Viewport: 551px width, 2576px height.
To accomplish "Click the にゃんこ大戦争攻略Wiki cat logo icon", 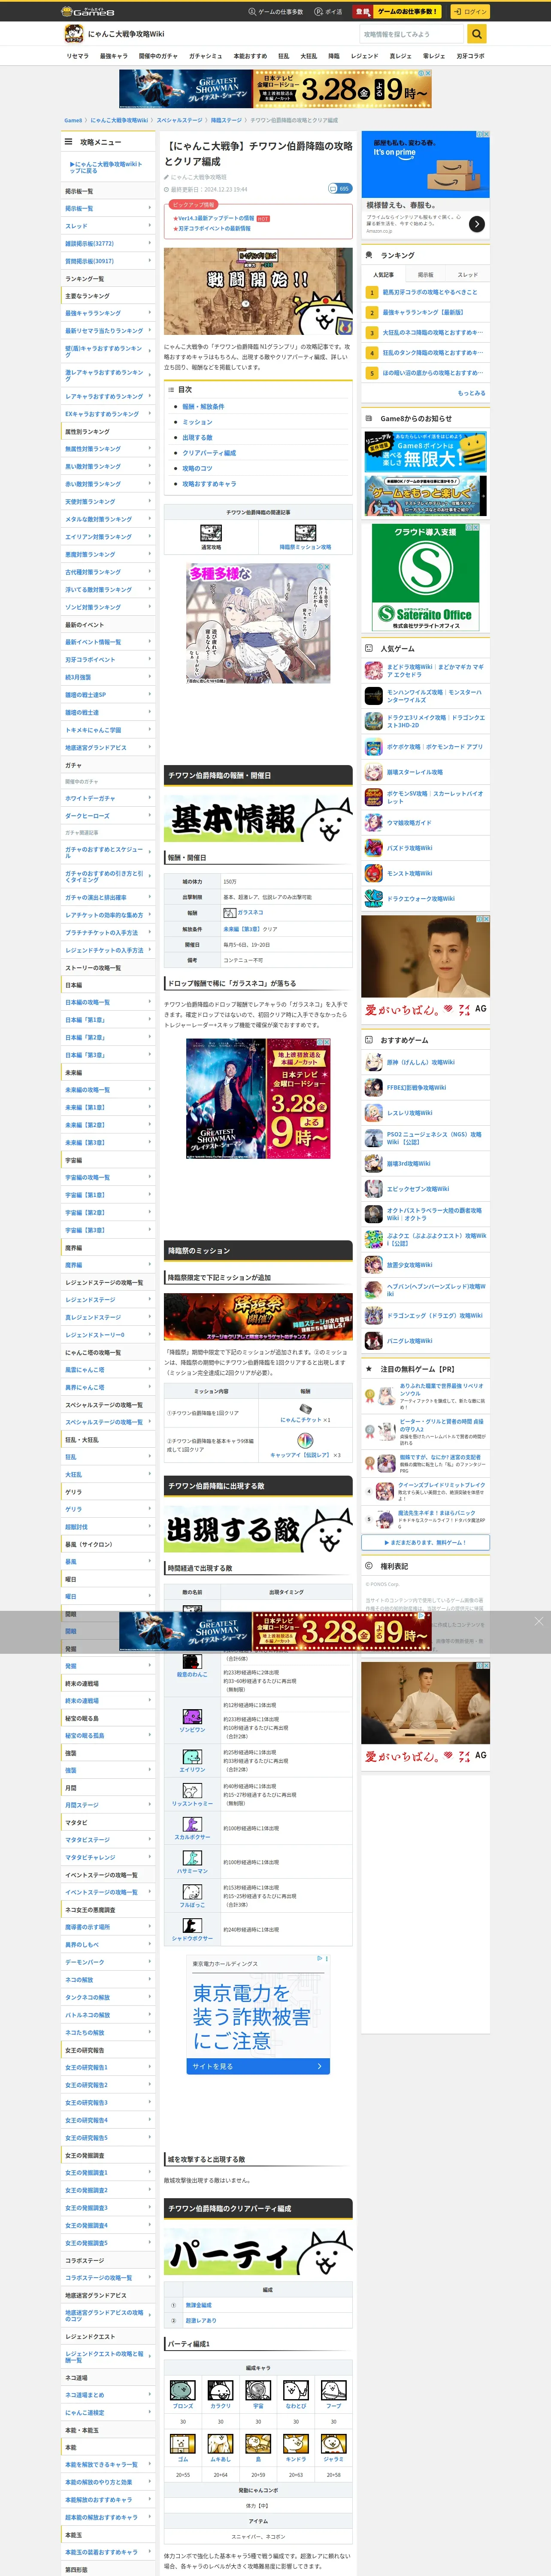I will (73, 34).
